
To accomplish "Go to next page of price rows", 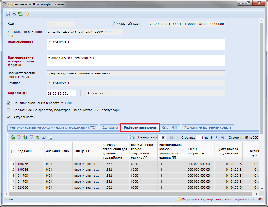I will tap(216, 137).
